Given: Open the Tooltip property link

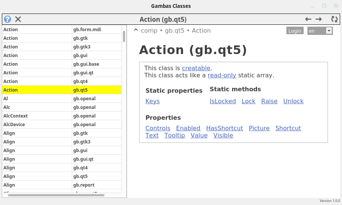Looking at the screenshot, I should (174, 136).
